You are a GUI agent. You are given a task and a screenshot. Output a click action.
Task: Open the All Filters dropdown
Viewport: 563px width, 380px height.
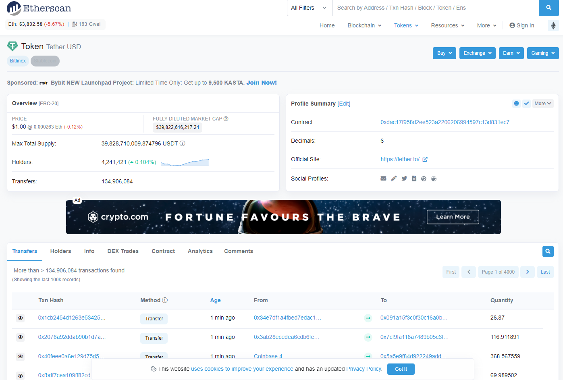click(309, 8)
